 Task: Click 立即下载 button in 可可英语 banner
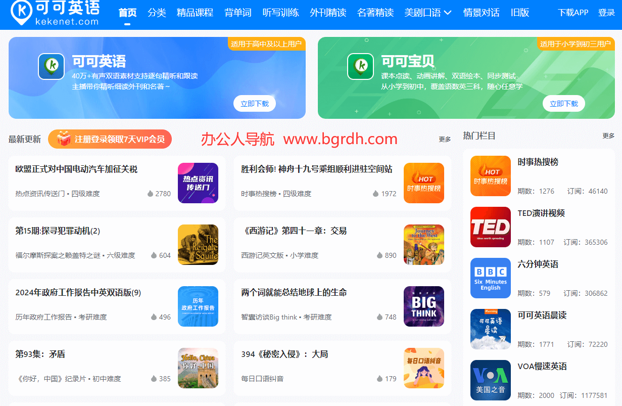[255, 104]
